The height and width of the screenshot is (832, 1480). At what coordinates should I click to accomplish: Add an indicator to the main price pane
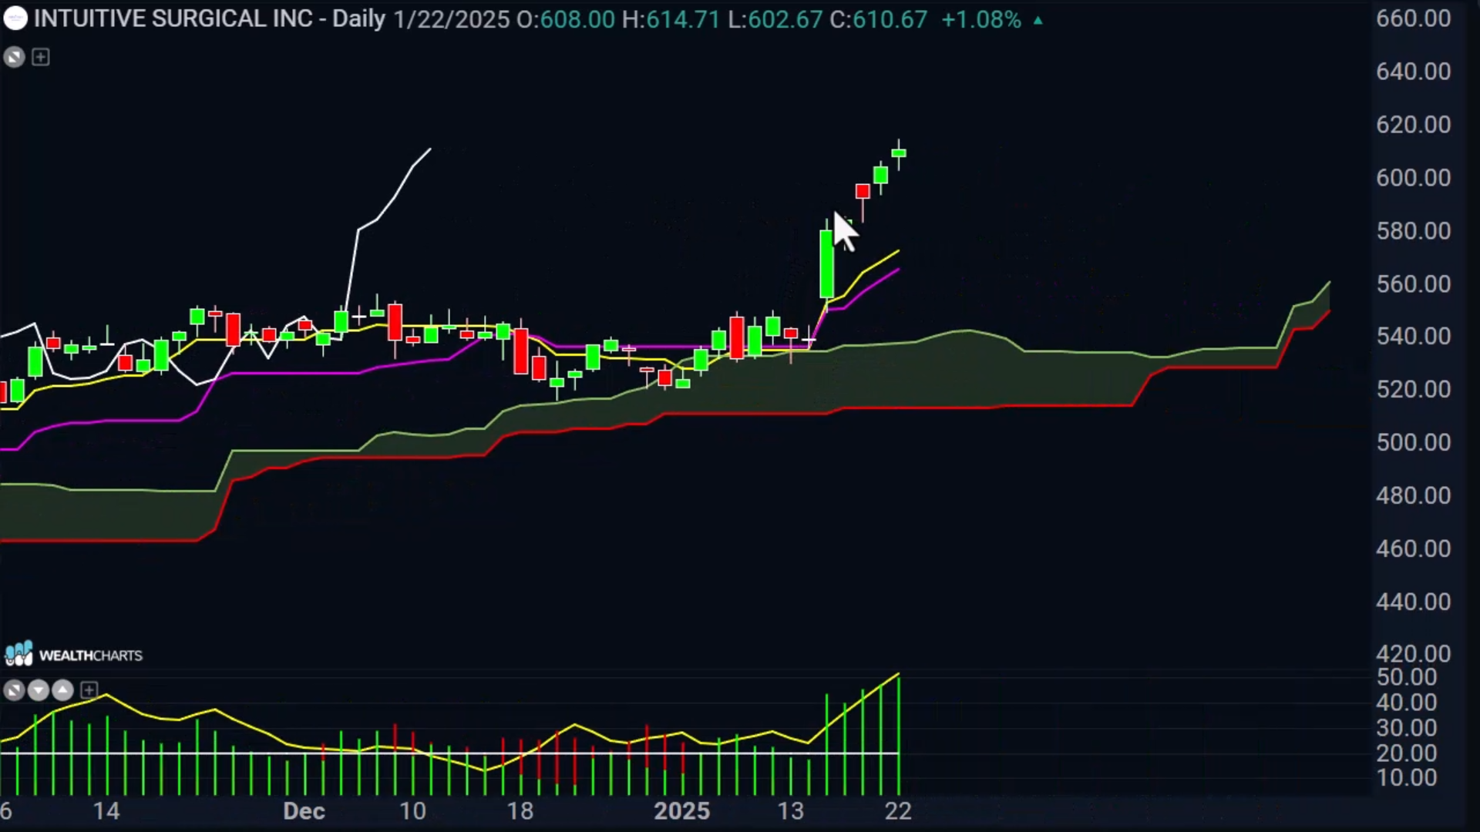(x=41, y=57)
